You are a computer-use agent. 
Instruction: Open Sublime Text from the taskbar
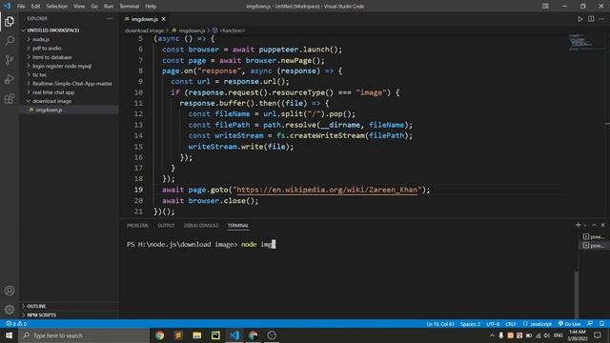pyautogui.click(x=178, y=335)
